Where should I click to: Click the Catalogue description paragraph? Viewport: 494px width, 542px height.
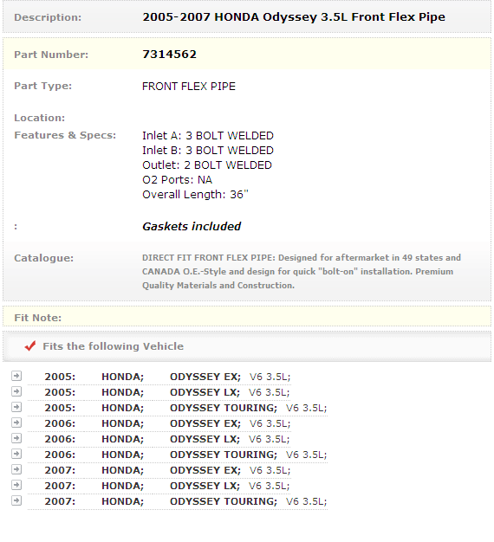coord(302,271)
